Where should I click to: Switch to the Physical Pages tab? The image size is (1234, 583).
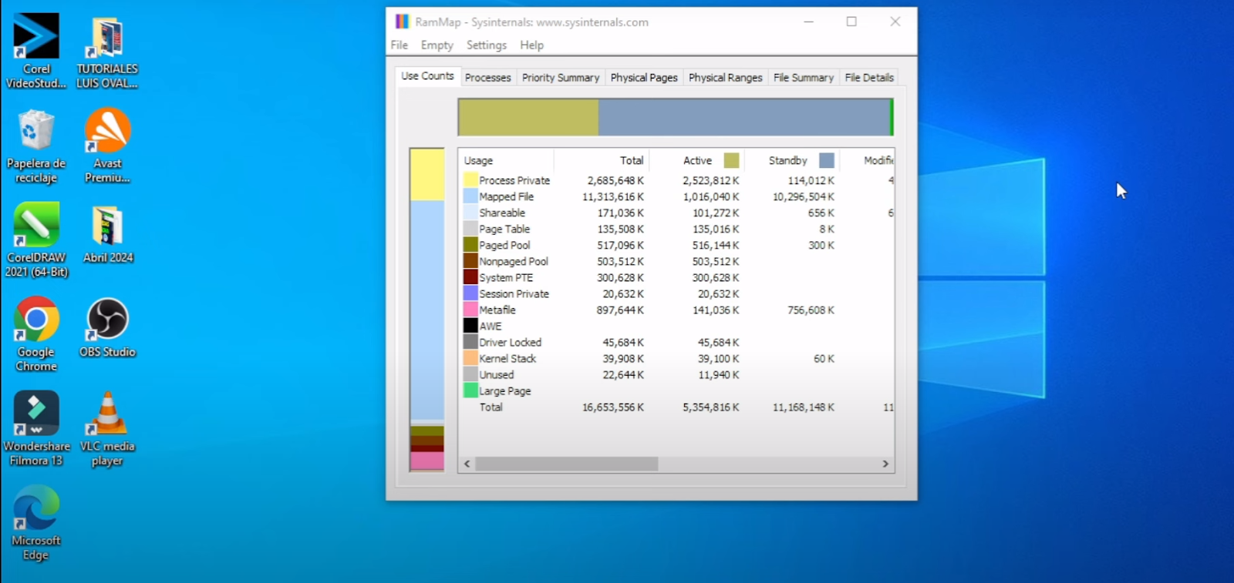[x=644, y=78]
